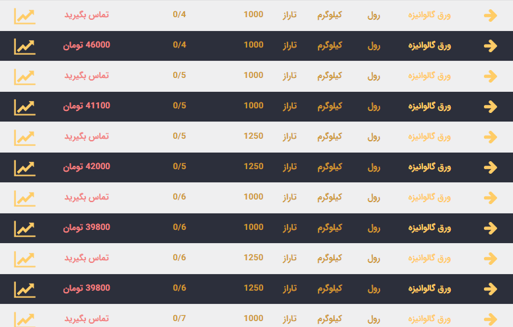Click the 46000 تومان price
The image size is (513, 327).
(x=87, y=45)
